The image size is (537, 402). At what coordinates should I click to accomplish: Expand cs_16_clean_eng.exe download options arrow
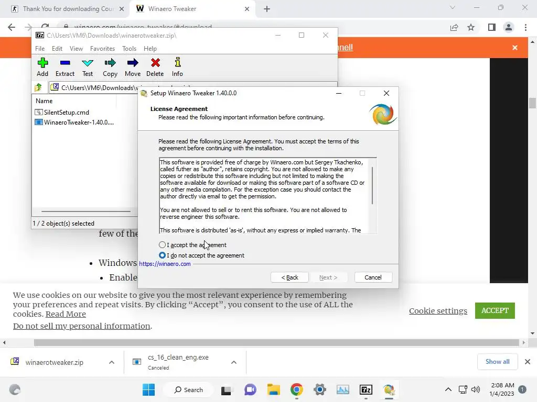point(234,362)
